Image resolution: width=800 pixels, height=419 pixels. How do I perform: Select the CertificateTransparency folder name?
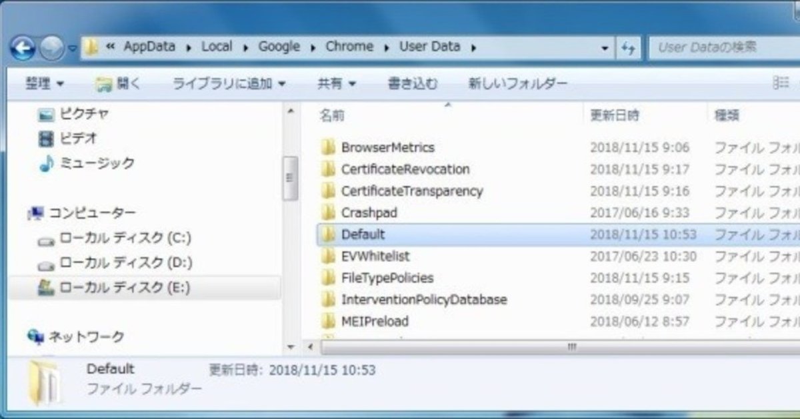click(x=412, y=191)
